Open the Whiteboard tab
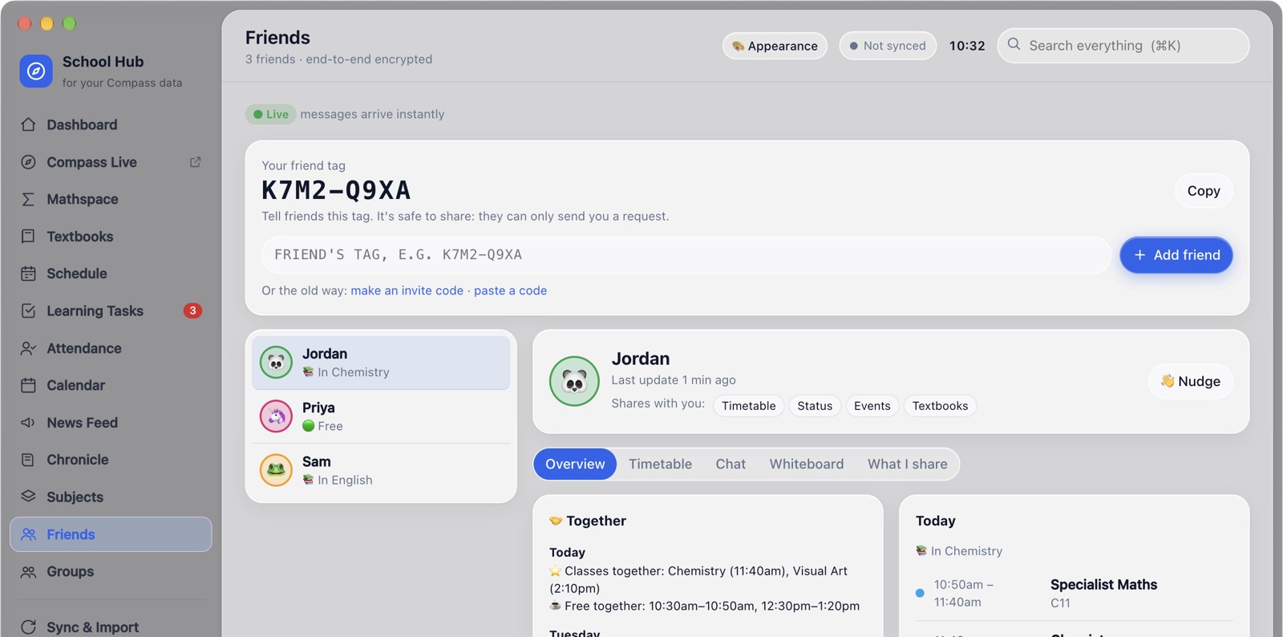The width and height of the screenshot is (1283, 637). [807, 464]
